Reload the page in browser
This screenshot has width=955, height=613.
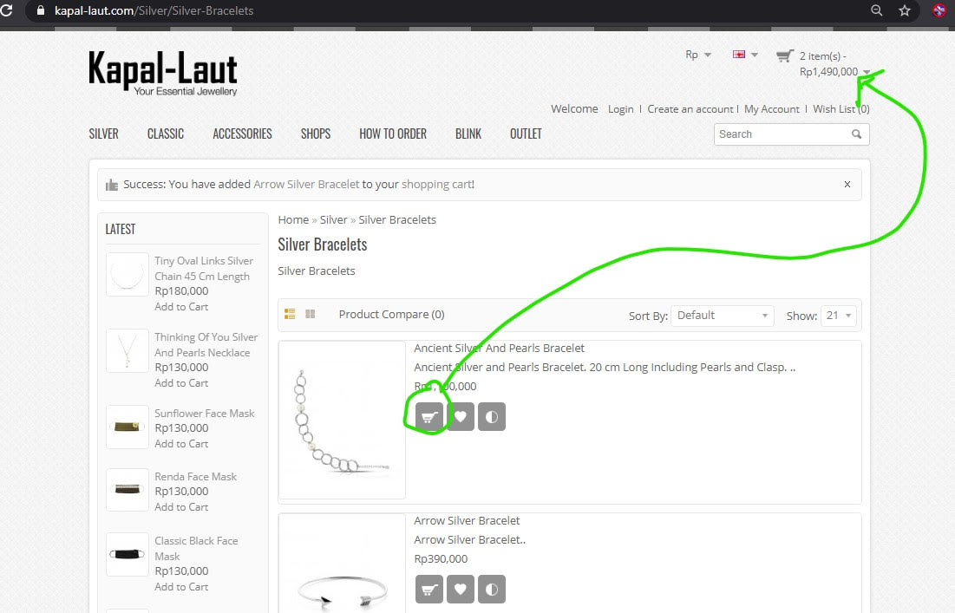point(7,10)
